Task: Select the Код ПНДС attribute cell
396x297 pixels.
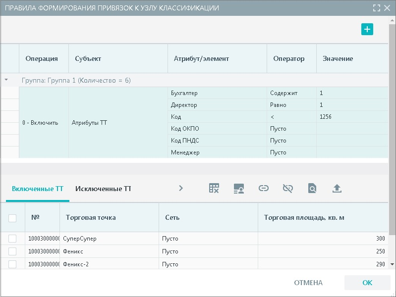Action: [x=217, y=140]
